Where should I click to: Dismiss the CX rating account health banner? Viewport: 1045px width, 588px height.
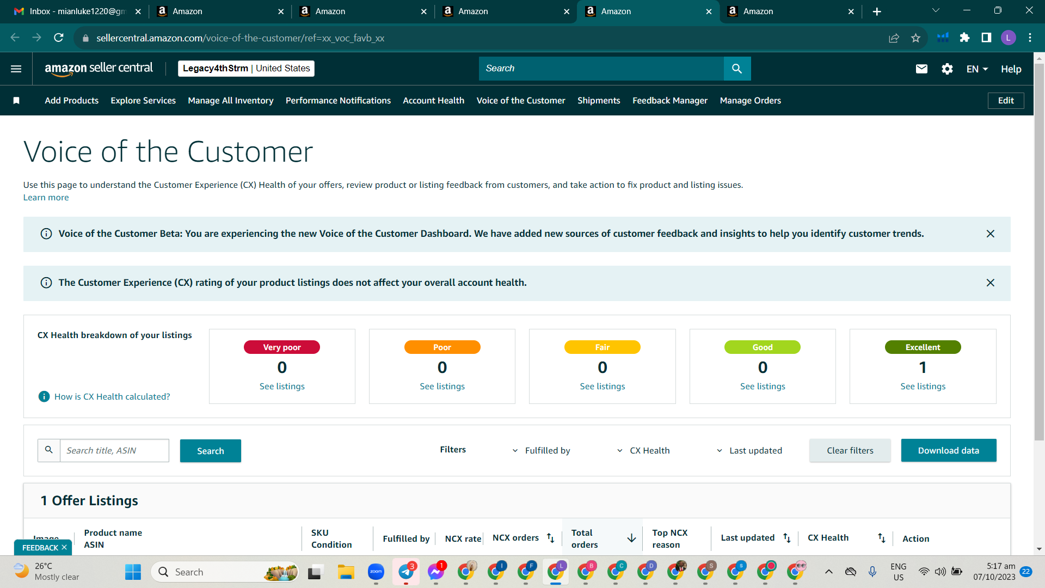[991, 283]
